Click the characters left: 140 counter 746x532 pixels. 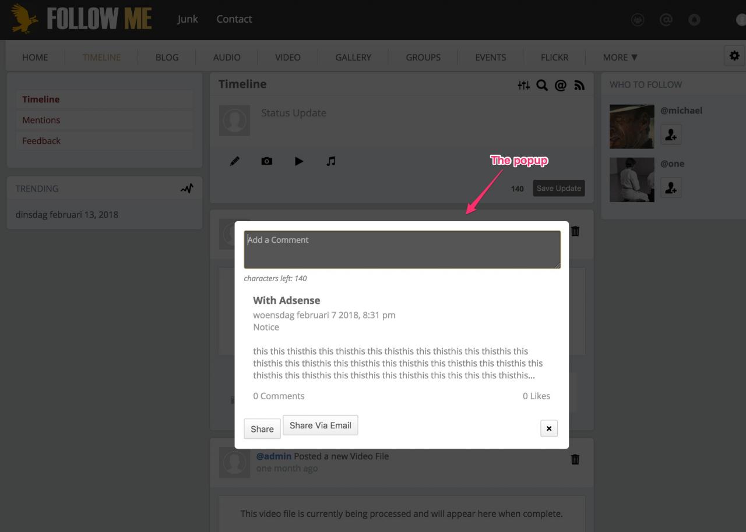(x=275, y=278)
